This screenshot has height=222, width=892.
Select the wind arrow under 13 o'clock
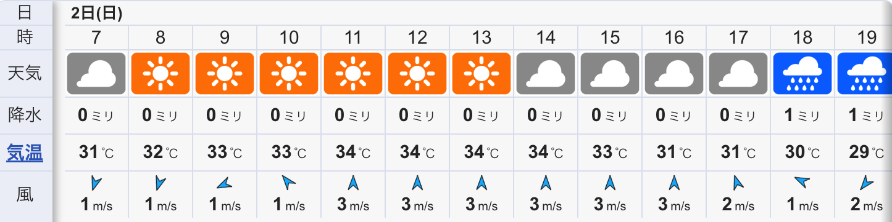pyautogui.click(x=481, y=182)
